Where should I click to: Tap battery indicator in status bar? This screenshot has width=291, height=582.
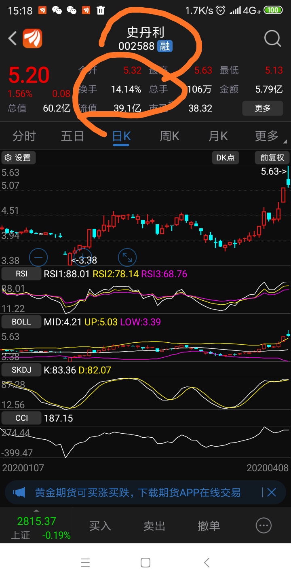click(x=273, y=10)
